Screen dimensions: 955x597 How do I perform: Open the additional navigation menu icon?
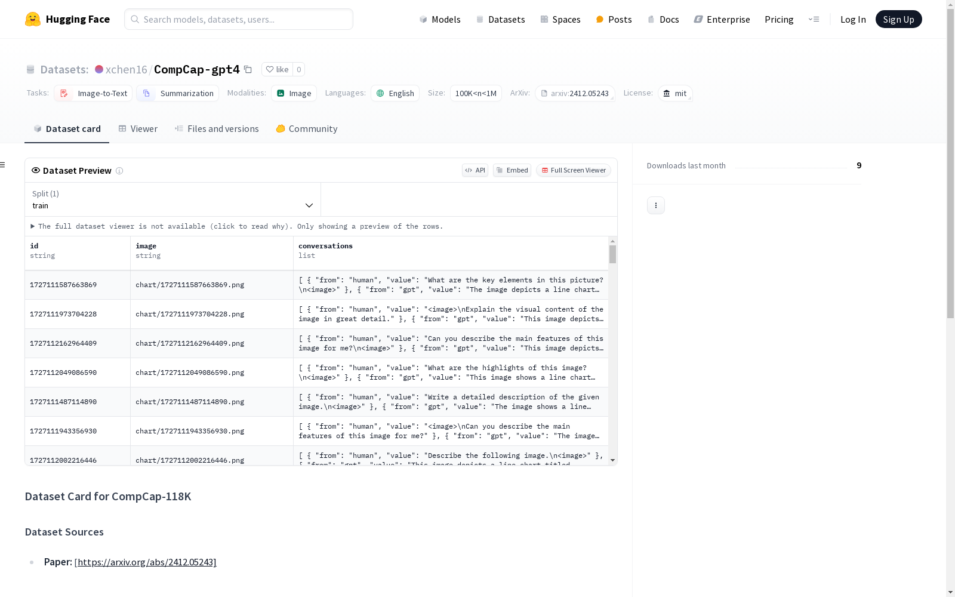(814, 19)
